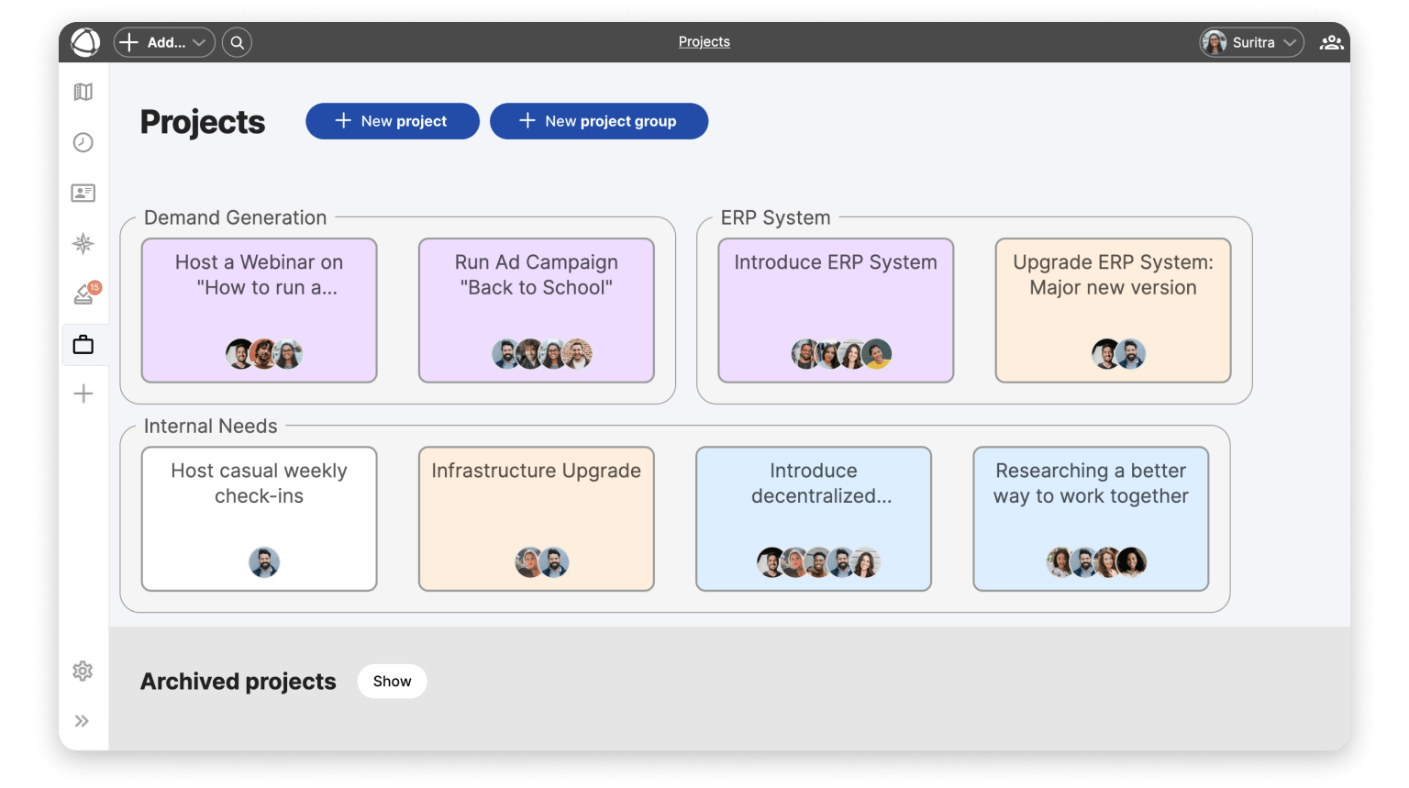Open the Add... dropdown menu

coord(164,42)
